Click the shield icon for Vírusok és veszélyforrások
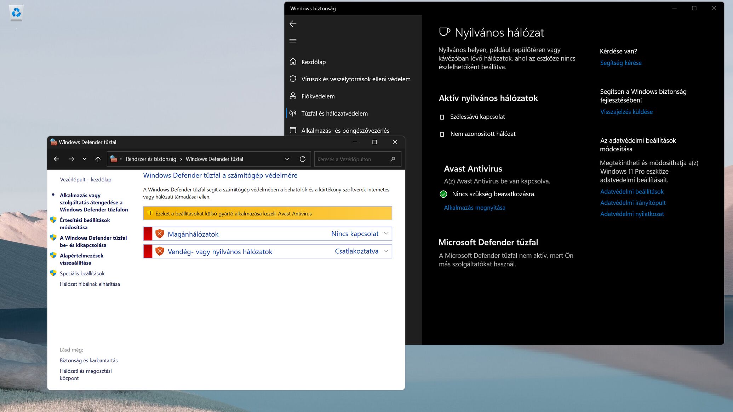The width and height of the screenshot is (733, 412). (293, 79)
